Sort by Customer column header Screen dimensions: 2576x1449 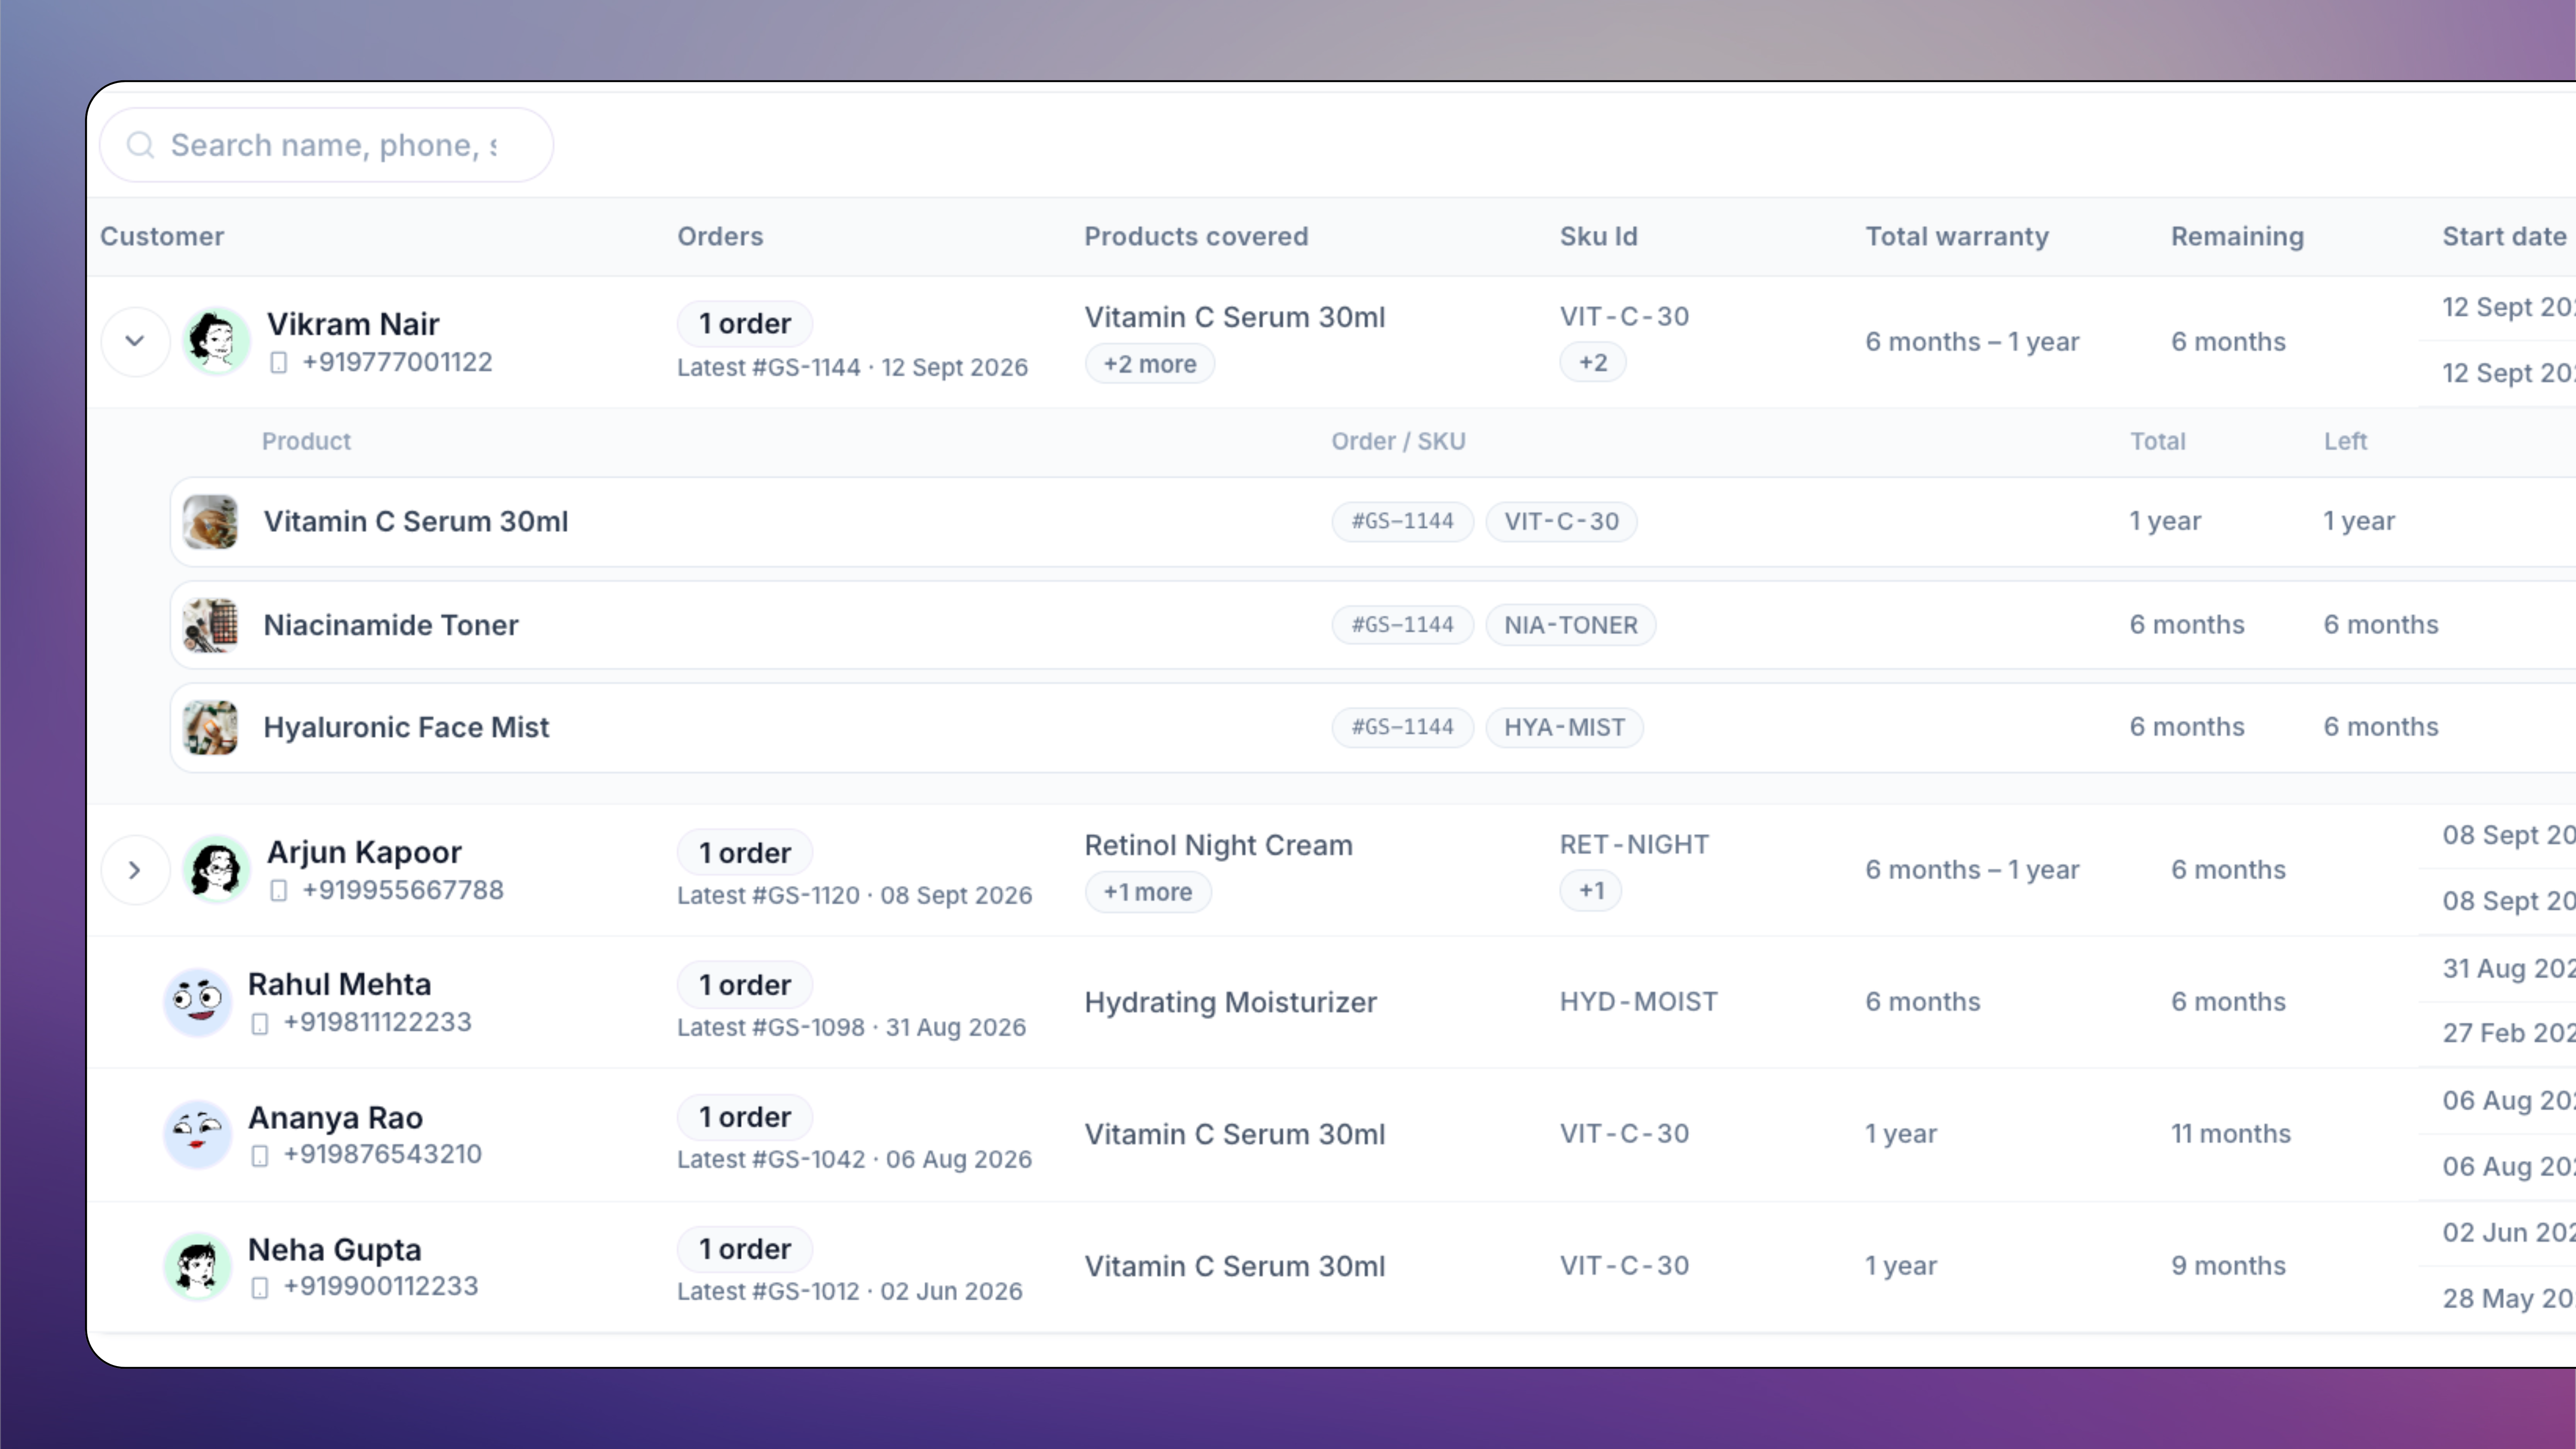[x=162, y=237]
